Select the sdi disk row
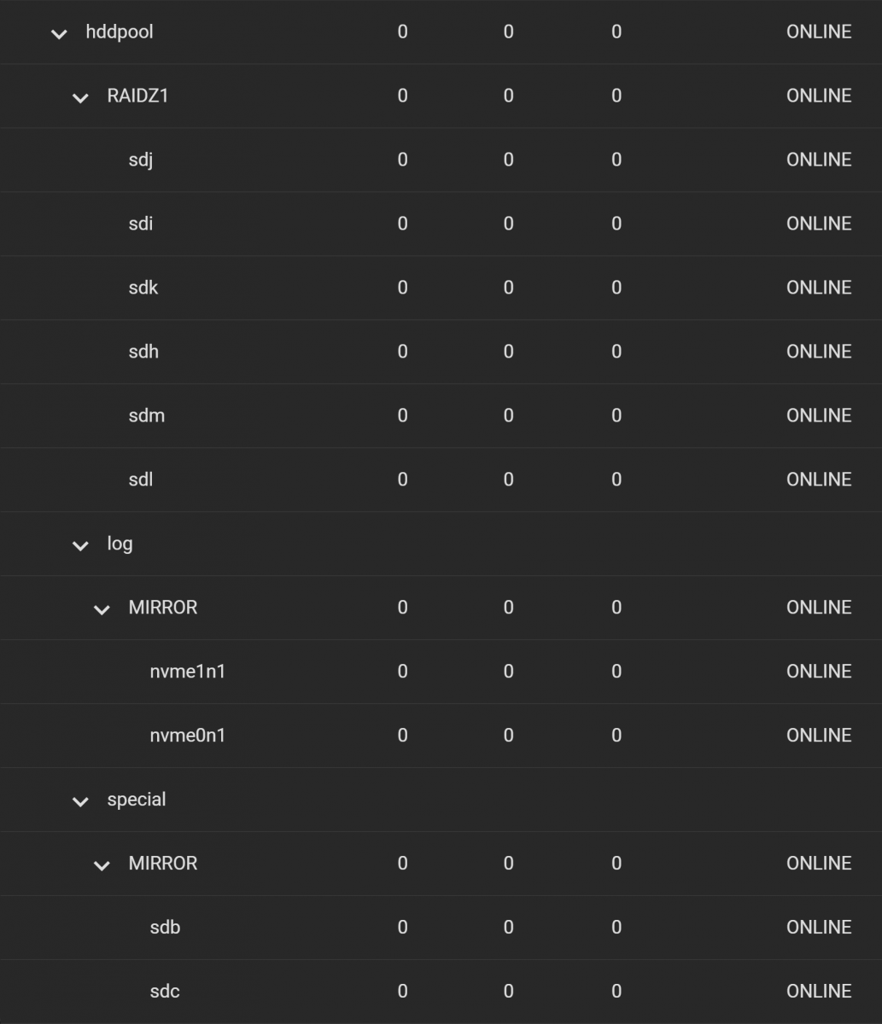 (441, 224)
